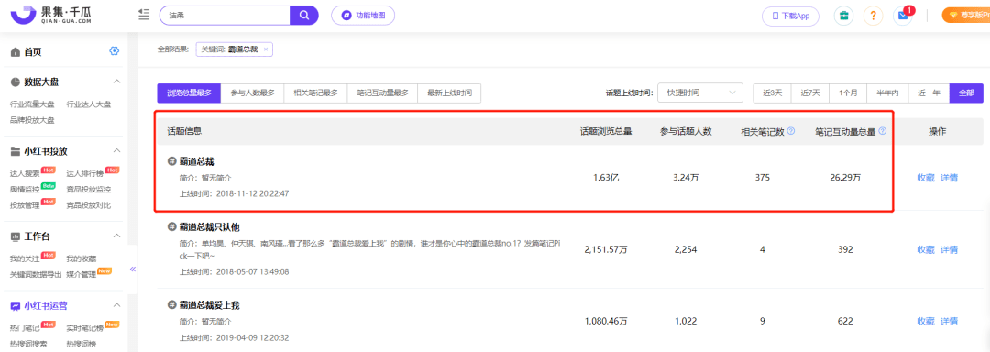Open 竞品投放对比 in the sidebar
The image size is (990, 352).
[89, 204]
